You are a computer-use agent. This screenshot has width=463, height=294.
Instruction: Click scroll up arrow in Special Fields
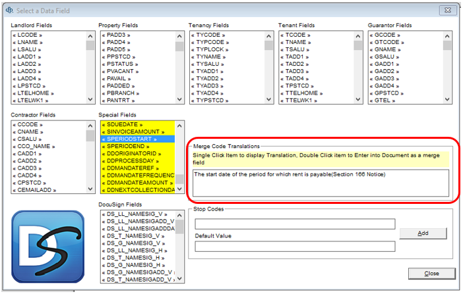tap(179, 126)
